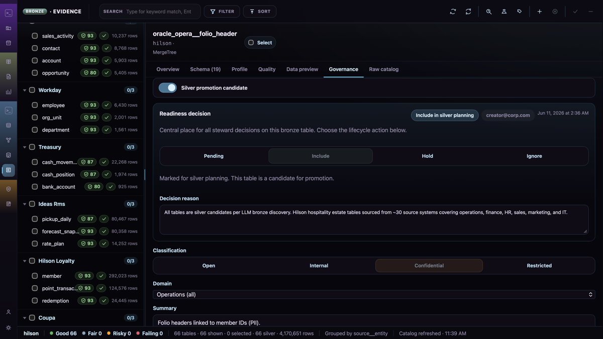
Task: Check the cash_position table checkbox
Action: tap(35, 174)
